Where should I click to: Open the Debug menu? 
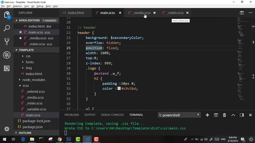pyautogui.click(x=40, y=6)
